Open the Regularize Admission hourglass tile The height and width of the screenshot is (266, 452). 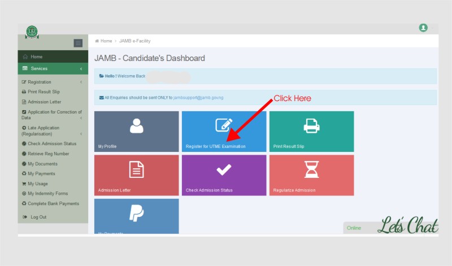click(311, 175)
